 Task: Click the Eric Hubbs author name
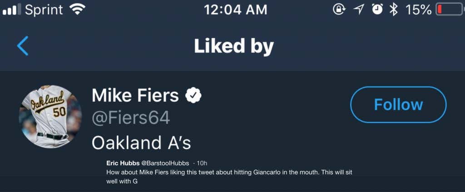[x=123, y=163]
